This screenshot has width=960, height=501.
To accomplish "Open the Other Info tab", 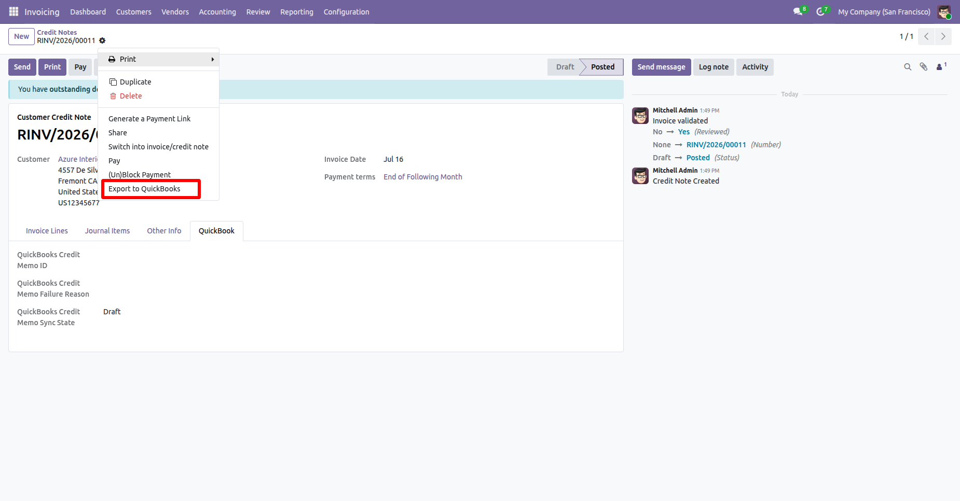I will click(x=164, y=231).
